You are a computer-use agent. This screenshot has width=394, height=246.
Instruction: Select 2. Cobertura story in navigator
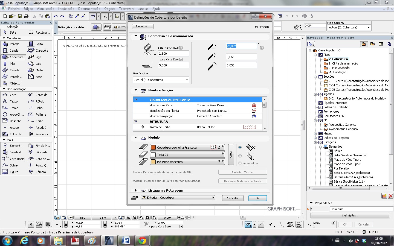click(338, 59)
